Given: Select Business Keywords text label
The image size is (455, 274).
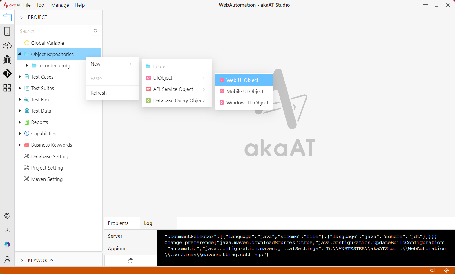Looking at the screenshot, I should 52,145.
